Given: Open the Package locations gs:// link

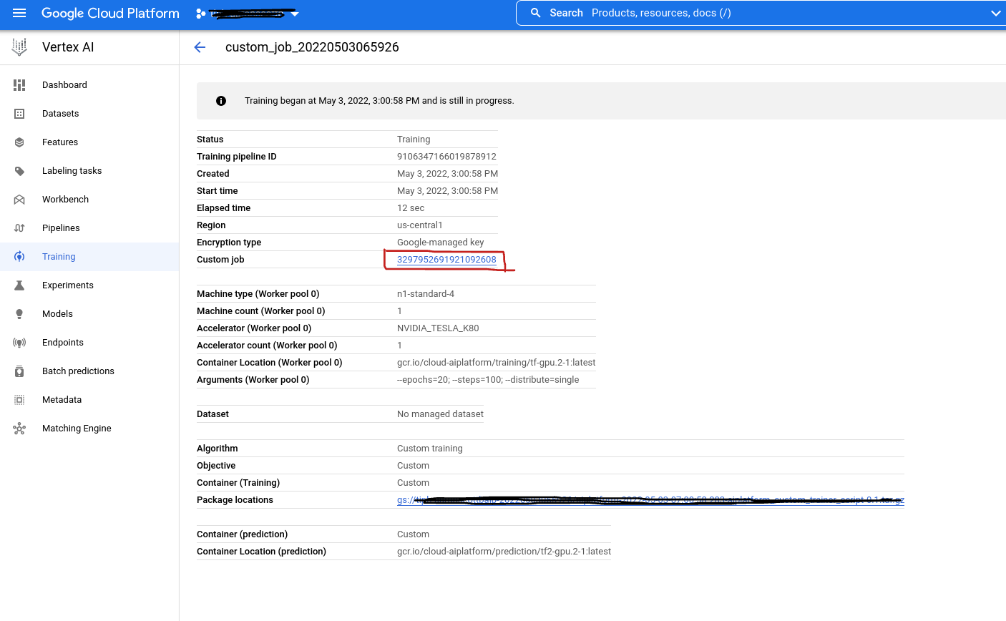Looking at the screenshot, I should (x=650, y=500).
